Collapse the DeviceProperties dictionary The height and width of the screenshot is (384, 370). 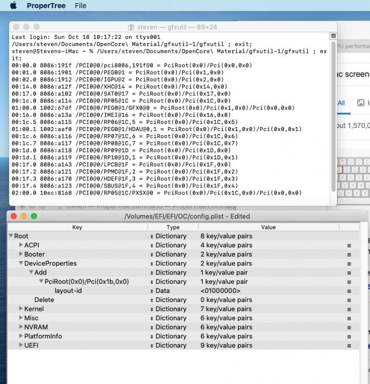tap(21, 263)
